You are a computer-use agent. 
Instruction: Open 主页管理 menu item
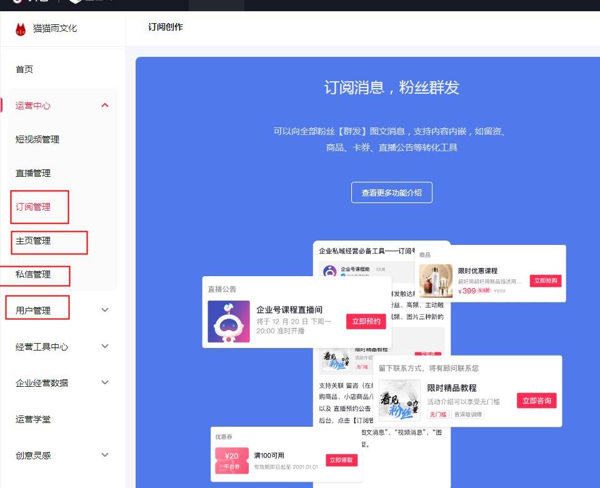click(33, 241)
